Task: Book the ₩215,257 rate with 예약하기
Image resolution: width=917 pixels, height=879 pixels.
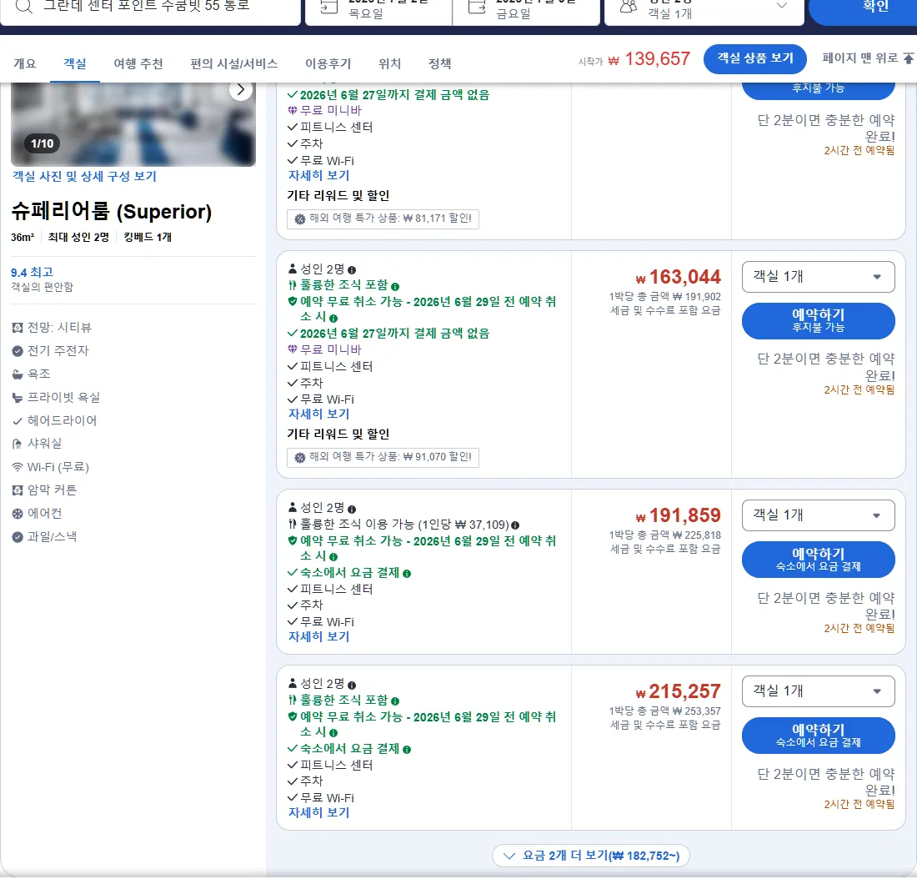Action: click(x=818, y=736)
